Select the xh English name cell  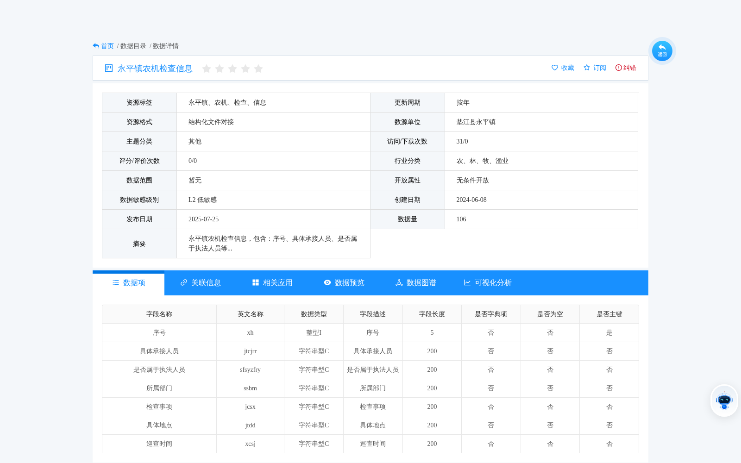[x=251, y=333]
